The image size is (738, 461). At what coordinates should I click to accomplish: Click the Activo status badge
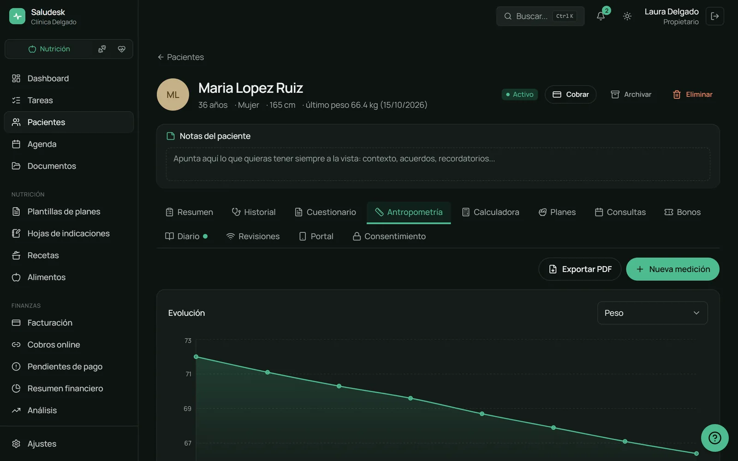[519, 95]
